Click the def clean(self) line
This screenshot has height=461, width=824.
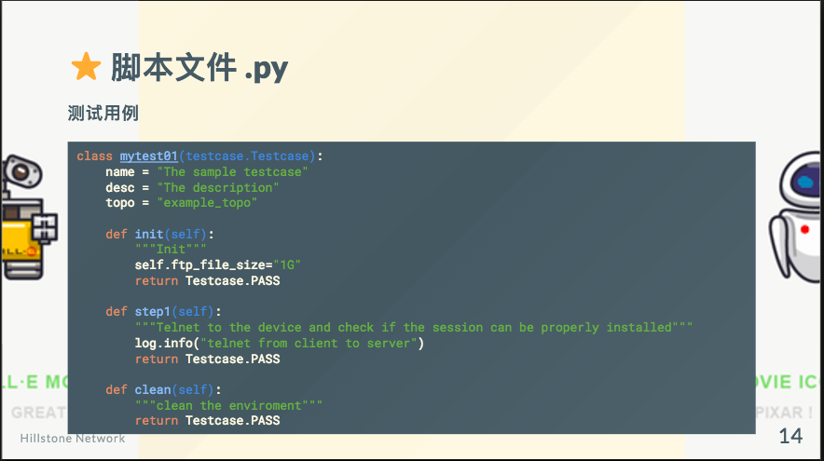(163, 390)
